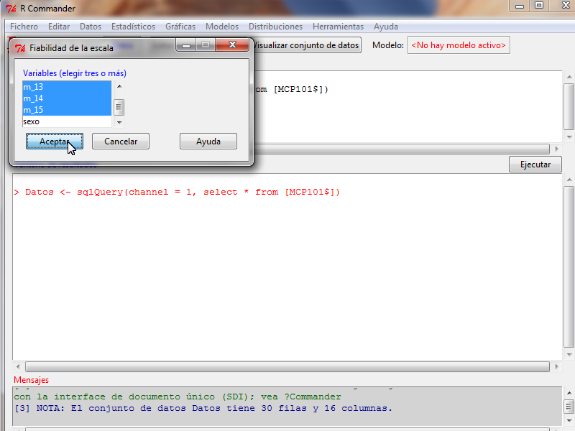Click the Fiabilidad de la escala dialog icon
This screenshot has height=431, width=575.
coord(20,48)
